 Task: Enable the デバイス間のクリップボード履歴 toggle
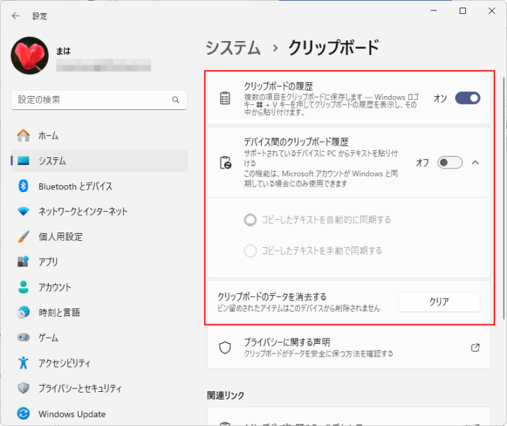[x=450, y=162]
